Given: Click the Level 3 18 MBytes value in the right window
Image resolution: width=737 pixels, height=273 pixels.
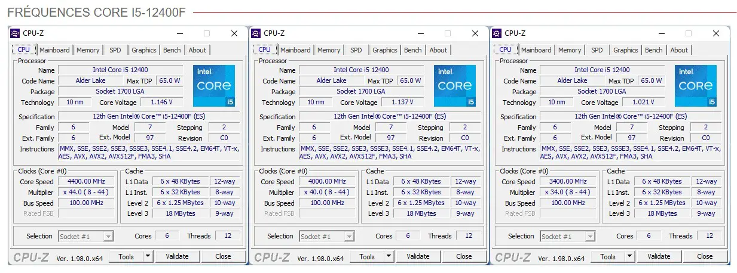Looking at the screenshot, I should tap(663, 213).
